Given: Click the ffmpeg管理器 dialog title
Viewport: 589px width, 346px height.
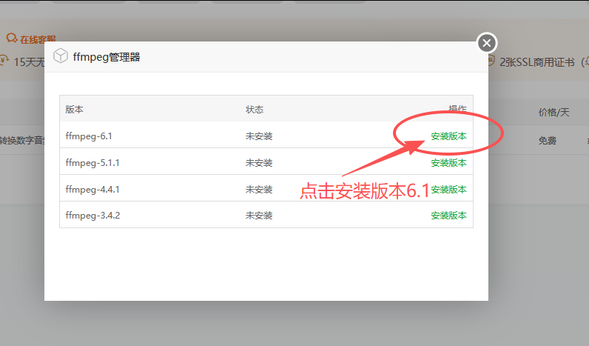Looking at the screenshot, I should point(107,57).
